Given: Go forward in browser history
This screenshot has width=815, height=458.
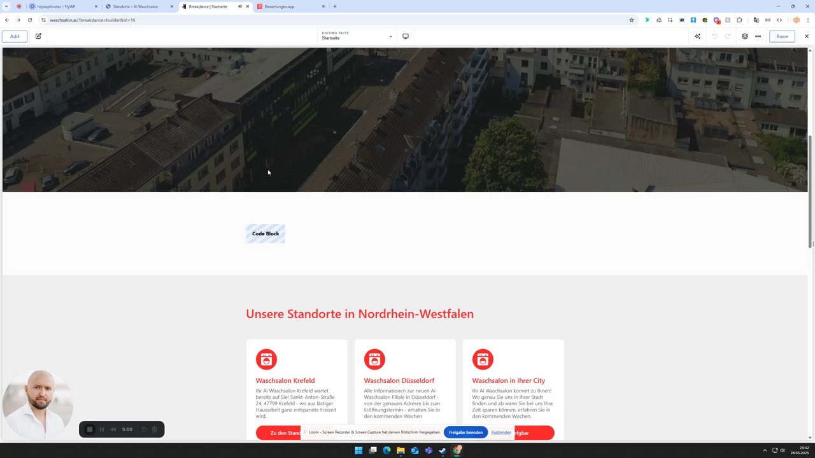Looking at the screenshot, I should 18,20.
